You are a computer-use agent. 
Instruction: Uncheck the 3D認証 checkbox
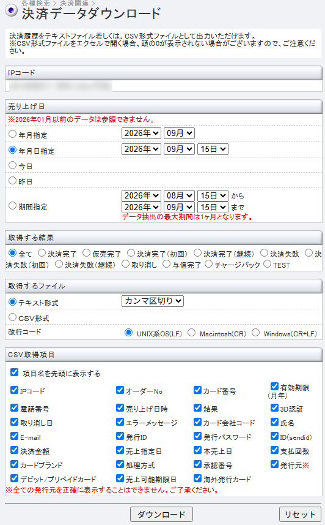pos(274,408)
